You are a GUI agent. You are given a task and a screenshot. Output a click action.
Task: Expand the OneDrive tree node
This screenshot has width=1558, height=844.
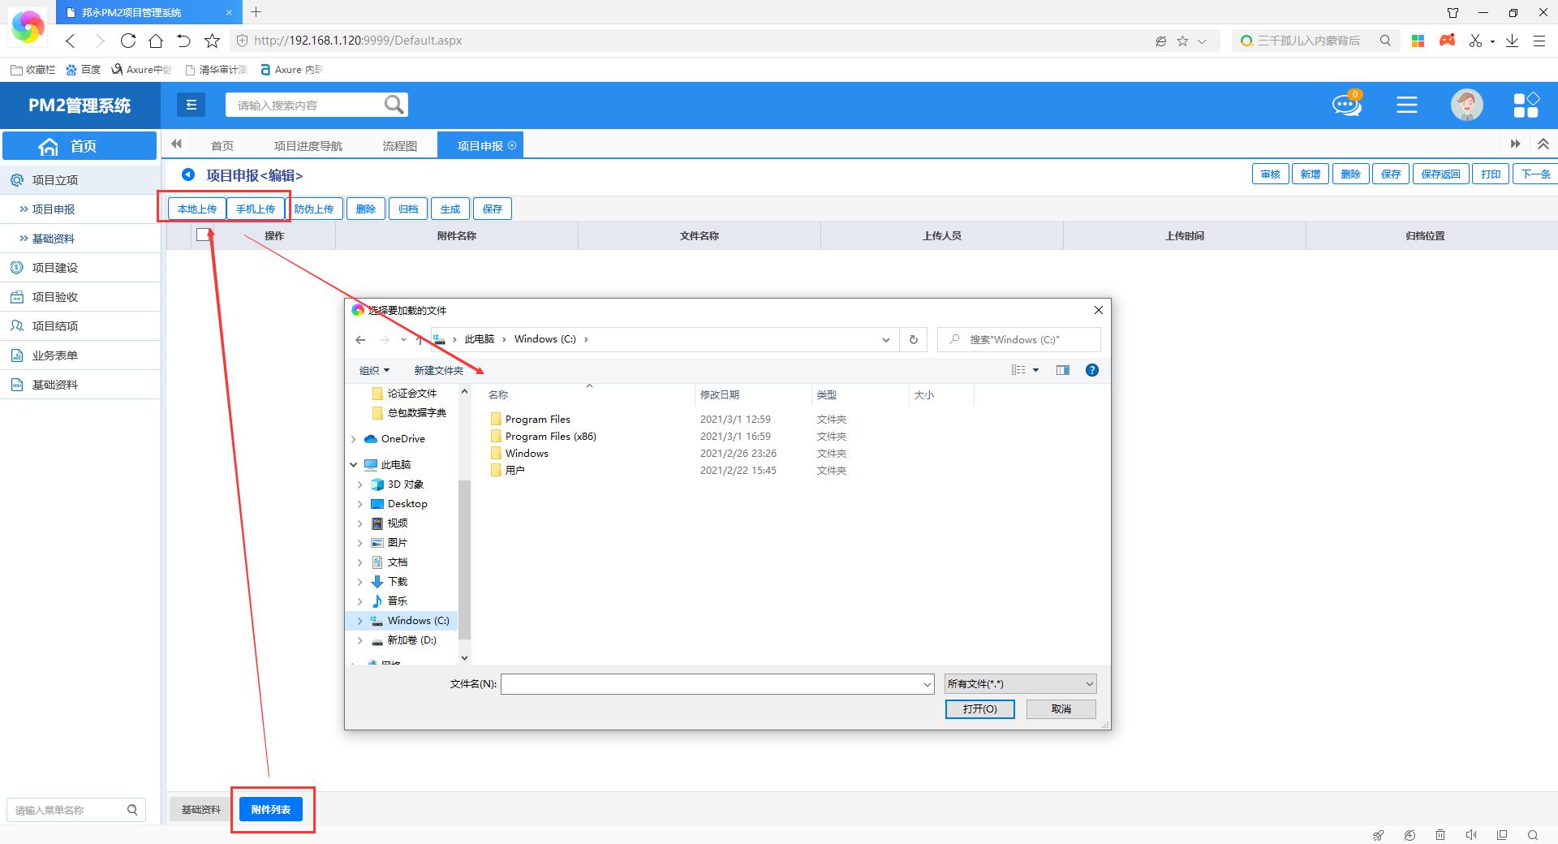[354, 439]
